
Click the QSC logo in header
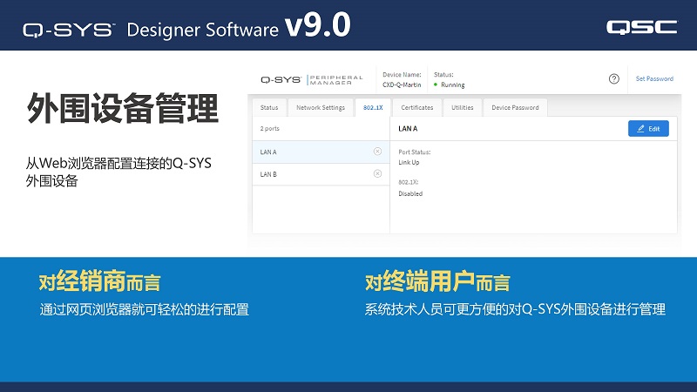click(x=642, y=27)
